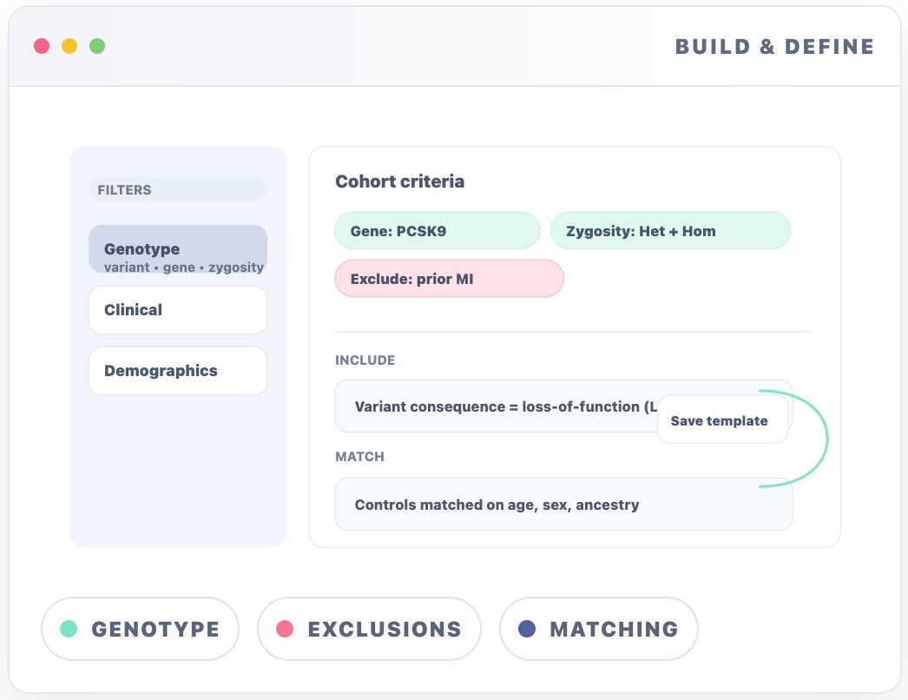Image resolution: width=908 pixels, height=700 pixels.
Task: Click the BUILD & DEFINE title
Action: point(774,47)
